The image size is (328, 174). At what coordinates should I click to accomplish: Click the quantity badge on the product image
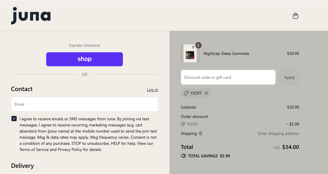click(x=198, y=45)
